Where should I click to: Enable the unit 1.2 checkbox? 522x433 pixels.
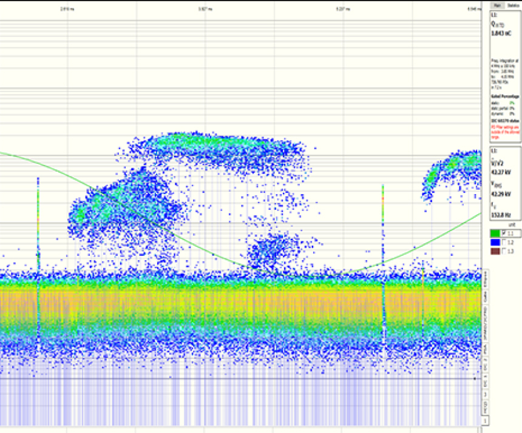505,242
